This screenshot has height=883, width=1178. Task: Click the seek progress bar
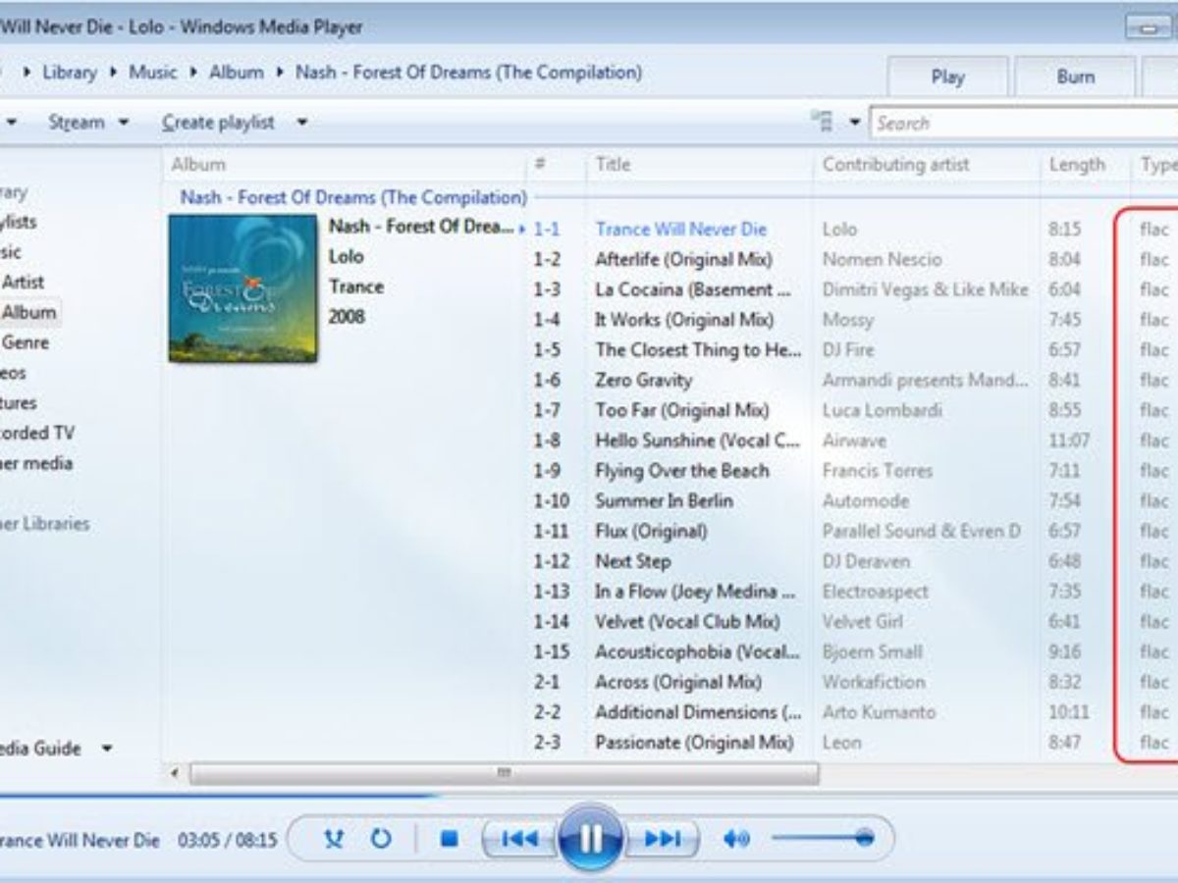(x=589, y=795)
